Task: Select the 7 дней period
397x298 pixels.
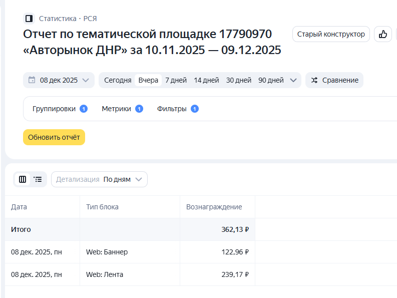Action: tap(176, 80)
